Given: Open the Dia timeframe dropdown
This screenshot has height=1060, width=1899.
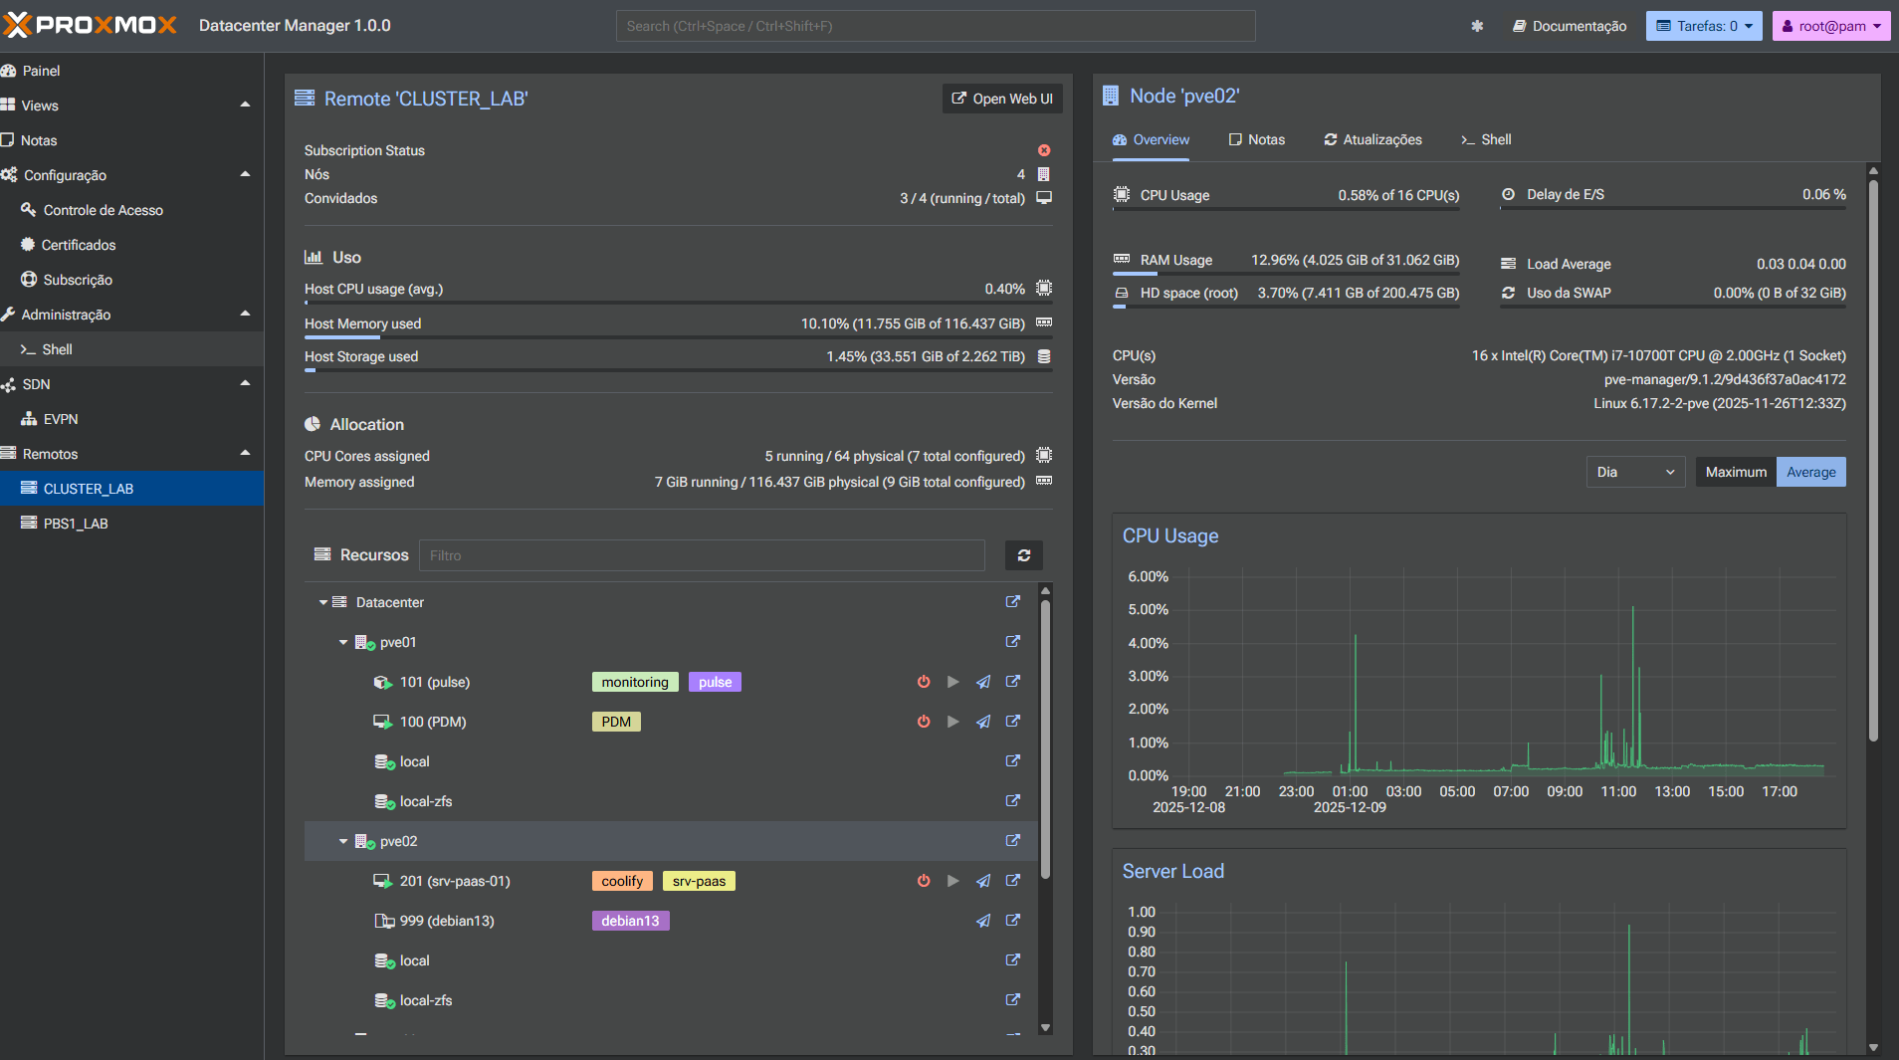Looking at the screenshot, I should [1634, 472].
